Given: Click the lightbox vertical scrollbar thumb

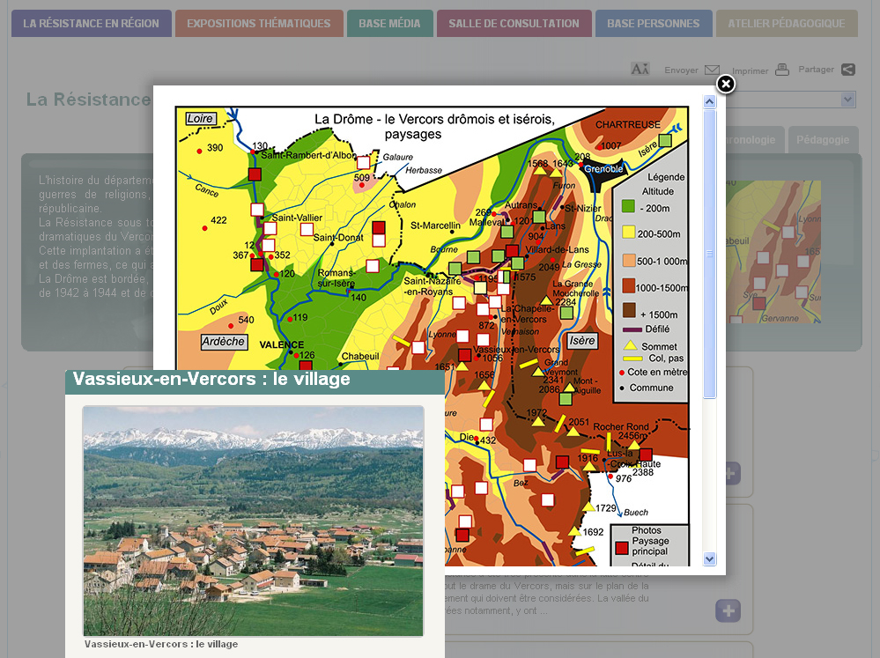Looking at the screenshot, I should [x=709, y=254].
